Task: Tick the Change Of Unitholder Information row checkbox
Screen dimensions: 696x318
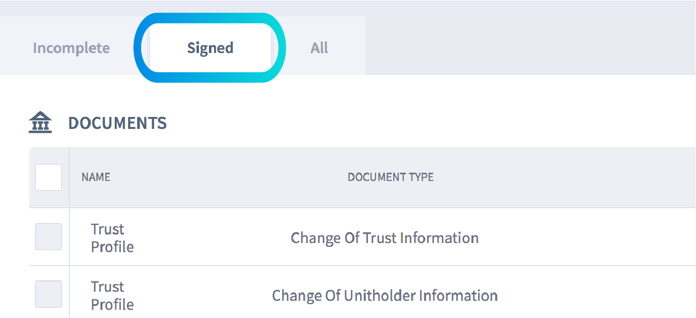Action: (x=48, y=294)
